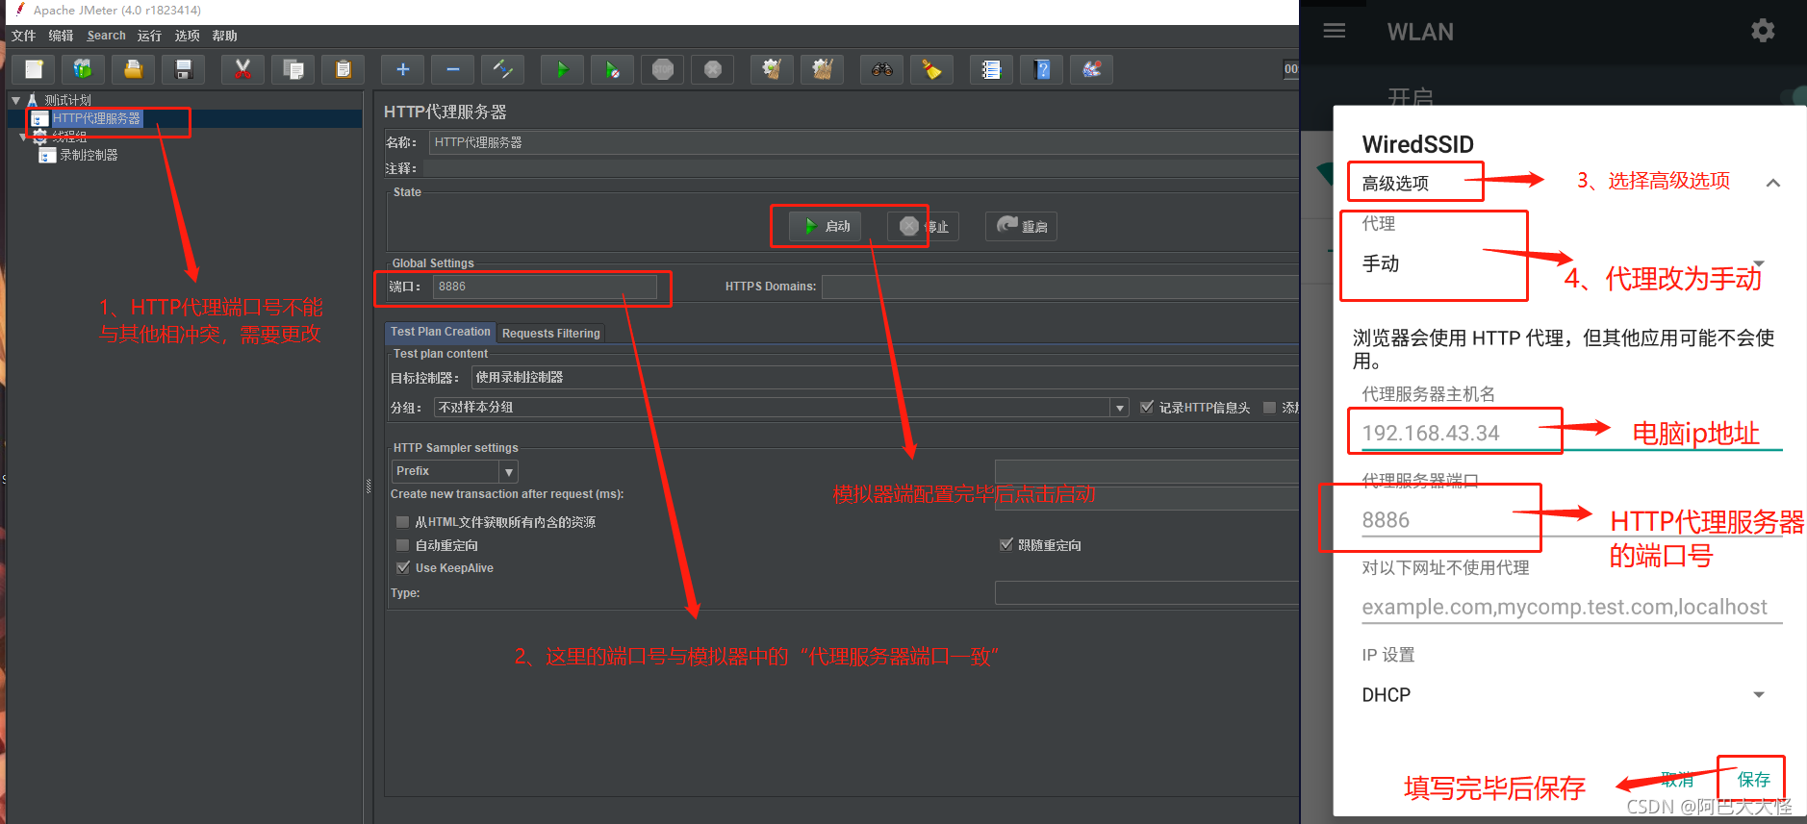Click the 取消 cancel button
The height and width of the screenshot is (824, 1807).
[x=1677, y=779]
